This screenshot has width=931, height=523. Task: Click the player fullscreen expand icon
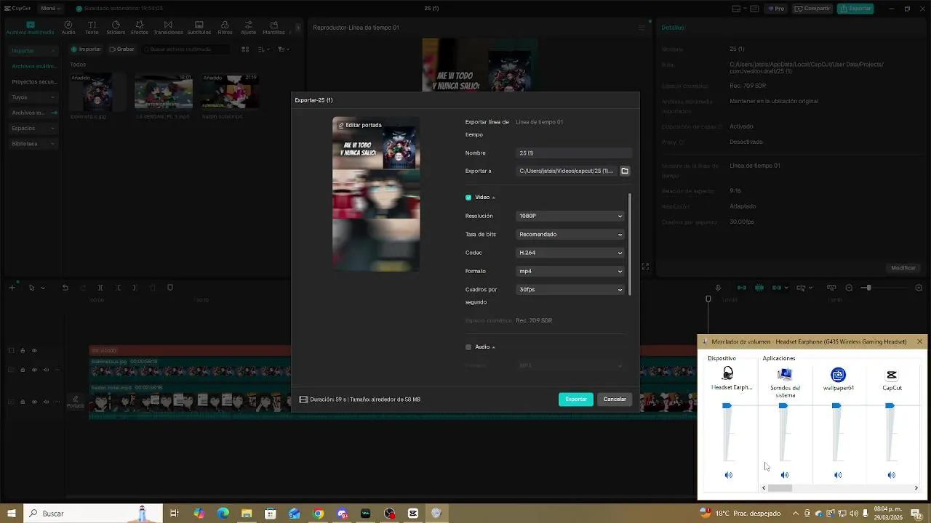coord(645,267)
